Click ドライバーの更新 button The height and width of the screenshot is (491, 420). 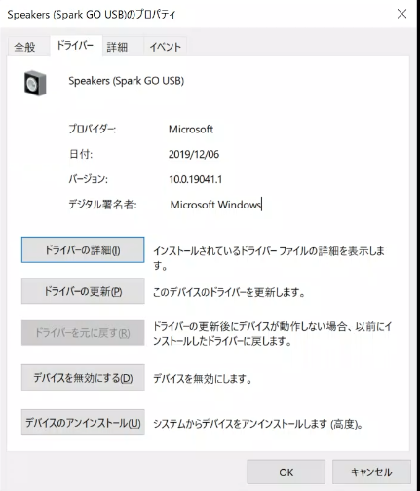pyautogui.click(x=83, y=291)
